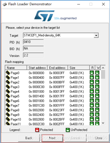Click Page8 read protection lock icon
This screenshot has height=143, width=110.
point(92,110)
